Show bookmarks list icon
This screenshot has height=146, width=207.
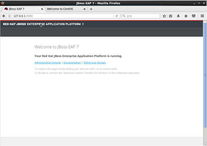pyautogui.click(x=171, y=16)
